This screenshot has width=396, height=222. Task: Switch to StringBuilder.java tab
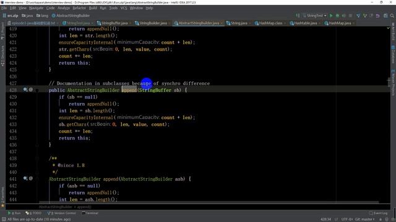click(153, 23)
